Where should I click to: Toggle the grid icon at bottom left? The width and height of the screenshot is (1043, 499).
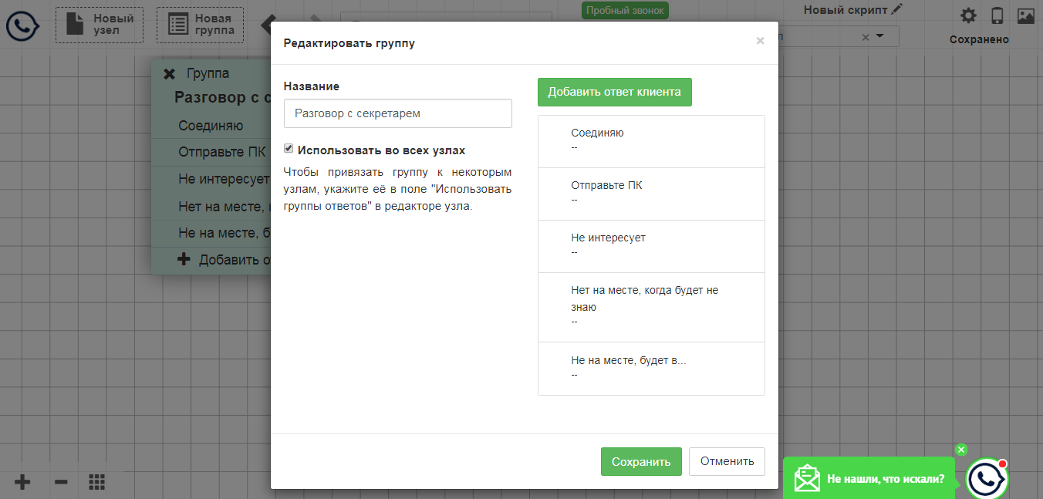click(96, 483)
